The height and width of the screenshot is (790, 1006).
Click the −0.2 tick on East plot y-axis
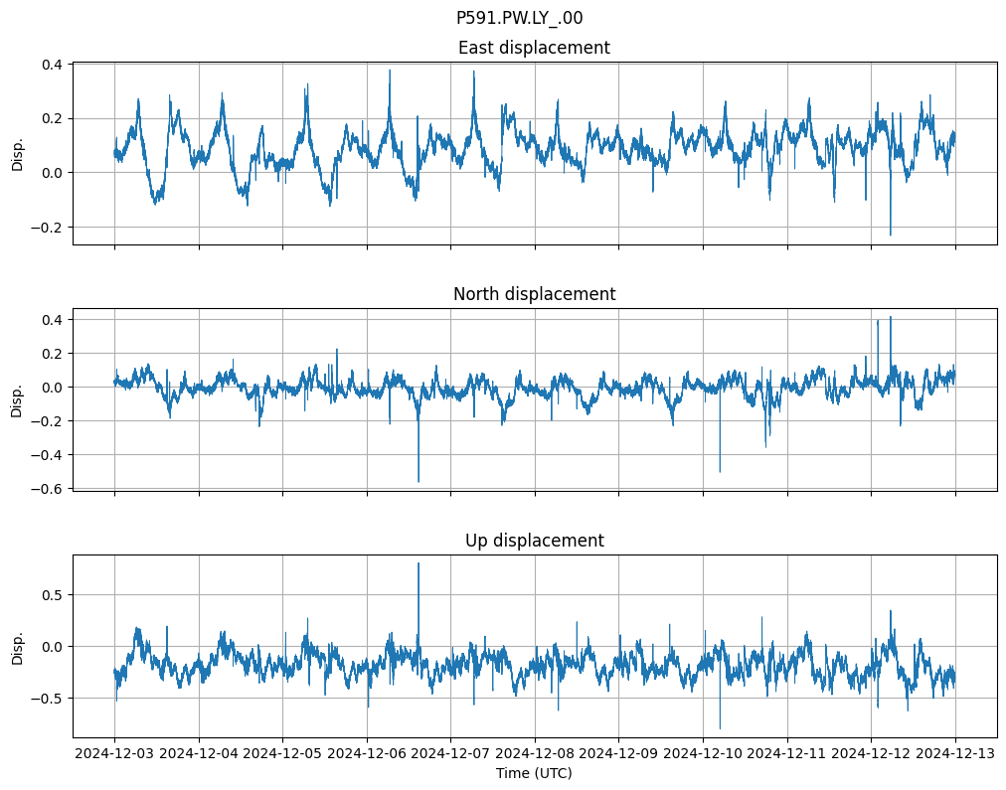[48, 227]
